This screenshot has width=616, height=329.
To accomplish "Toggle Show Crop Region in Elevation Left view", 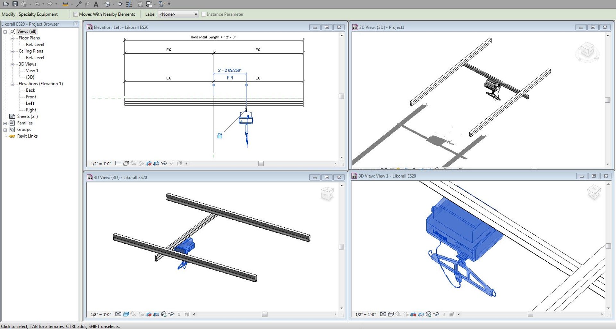I will tap(156, 163).
